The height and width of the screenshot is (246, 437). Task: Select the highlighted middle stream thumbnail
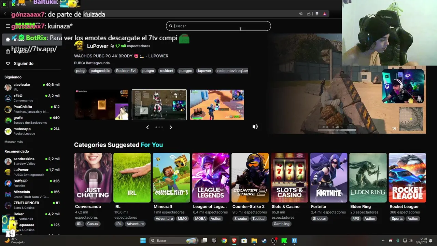(159, 105)
